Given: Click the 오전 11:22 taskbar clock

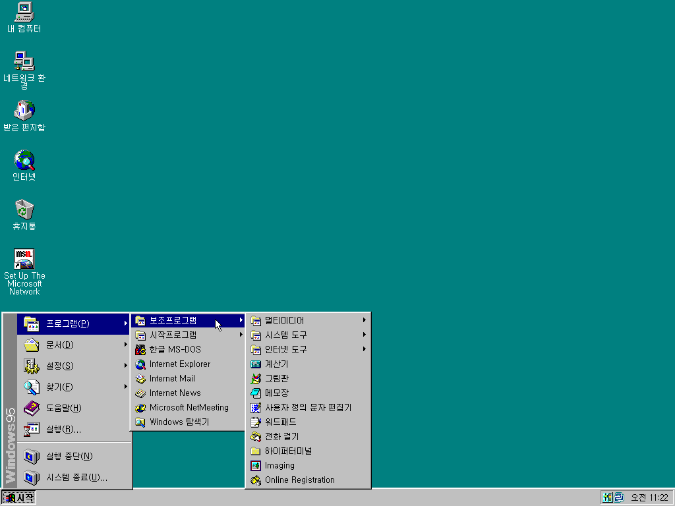Looking at the screenshot, I should click(649, 498).
